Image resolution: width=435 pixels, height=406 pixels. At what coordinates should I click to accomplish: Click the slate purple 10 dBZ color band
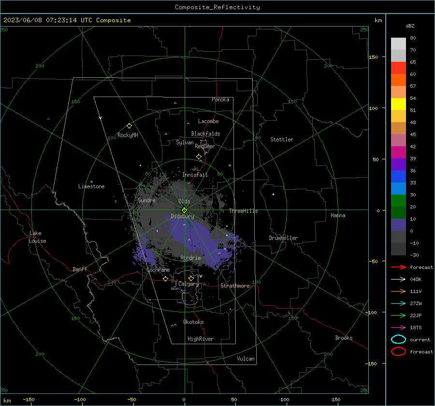point(398,225)
